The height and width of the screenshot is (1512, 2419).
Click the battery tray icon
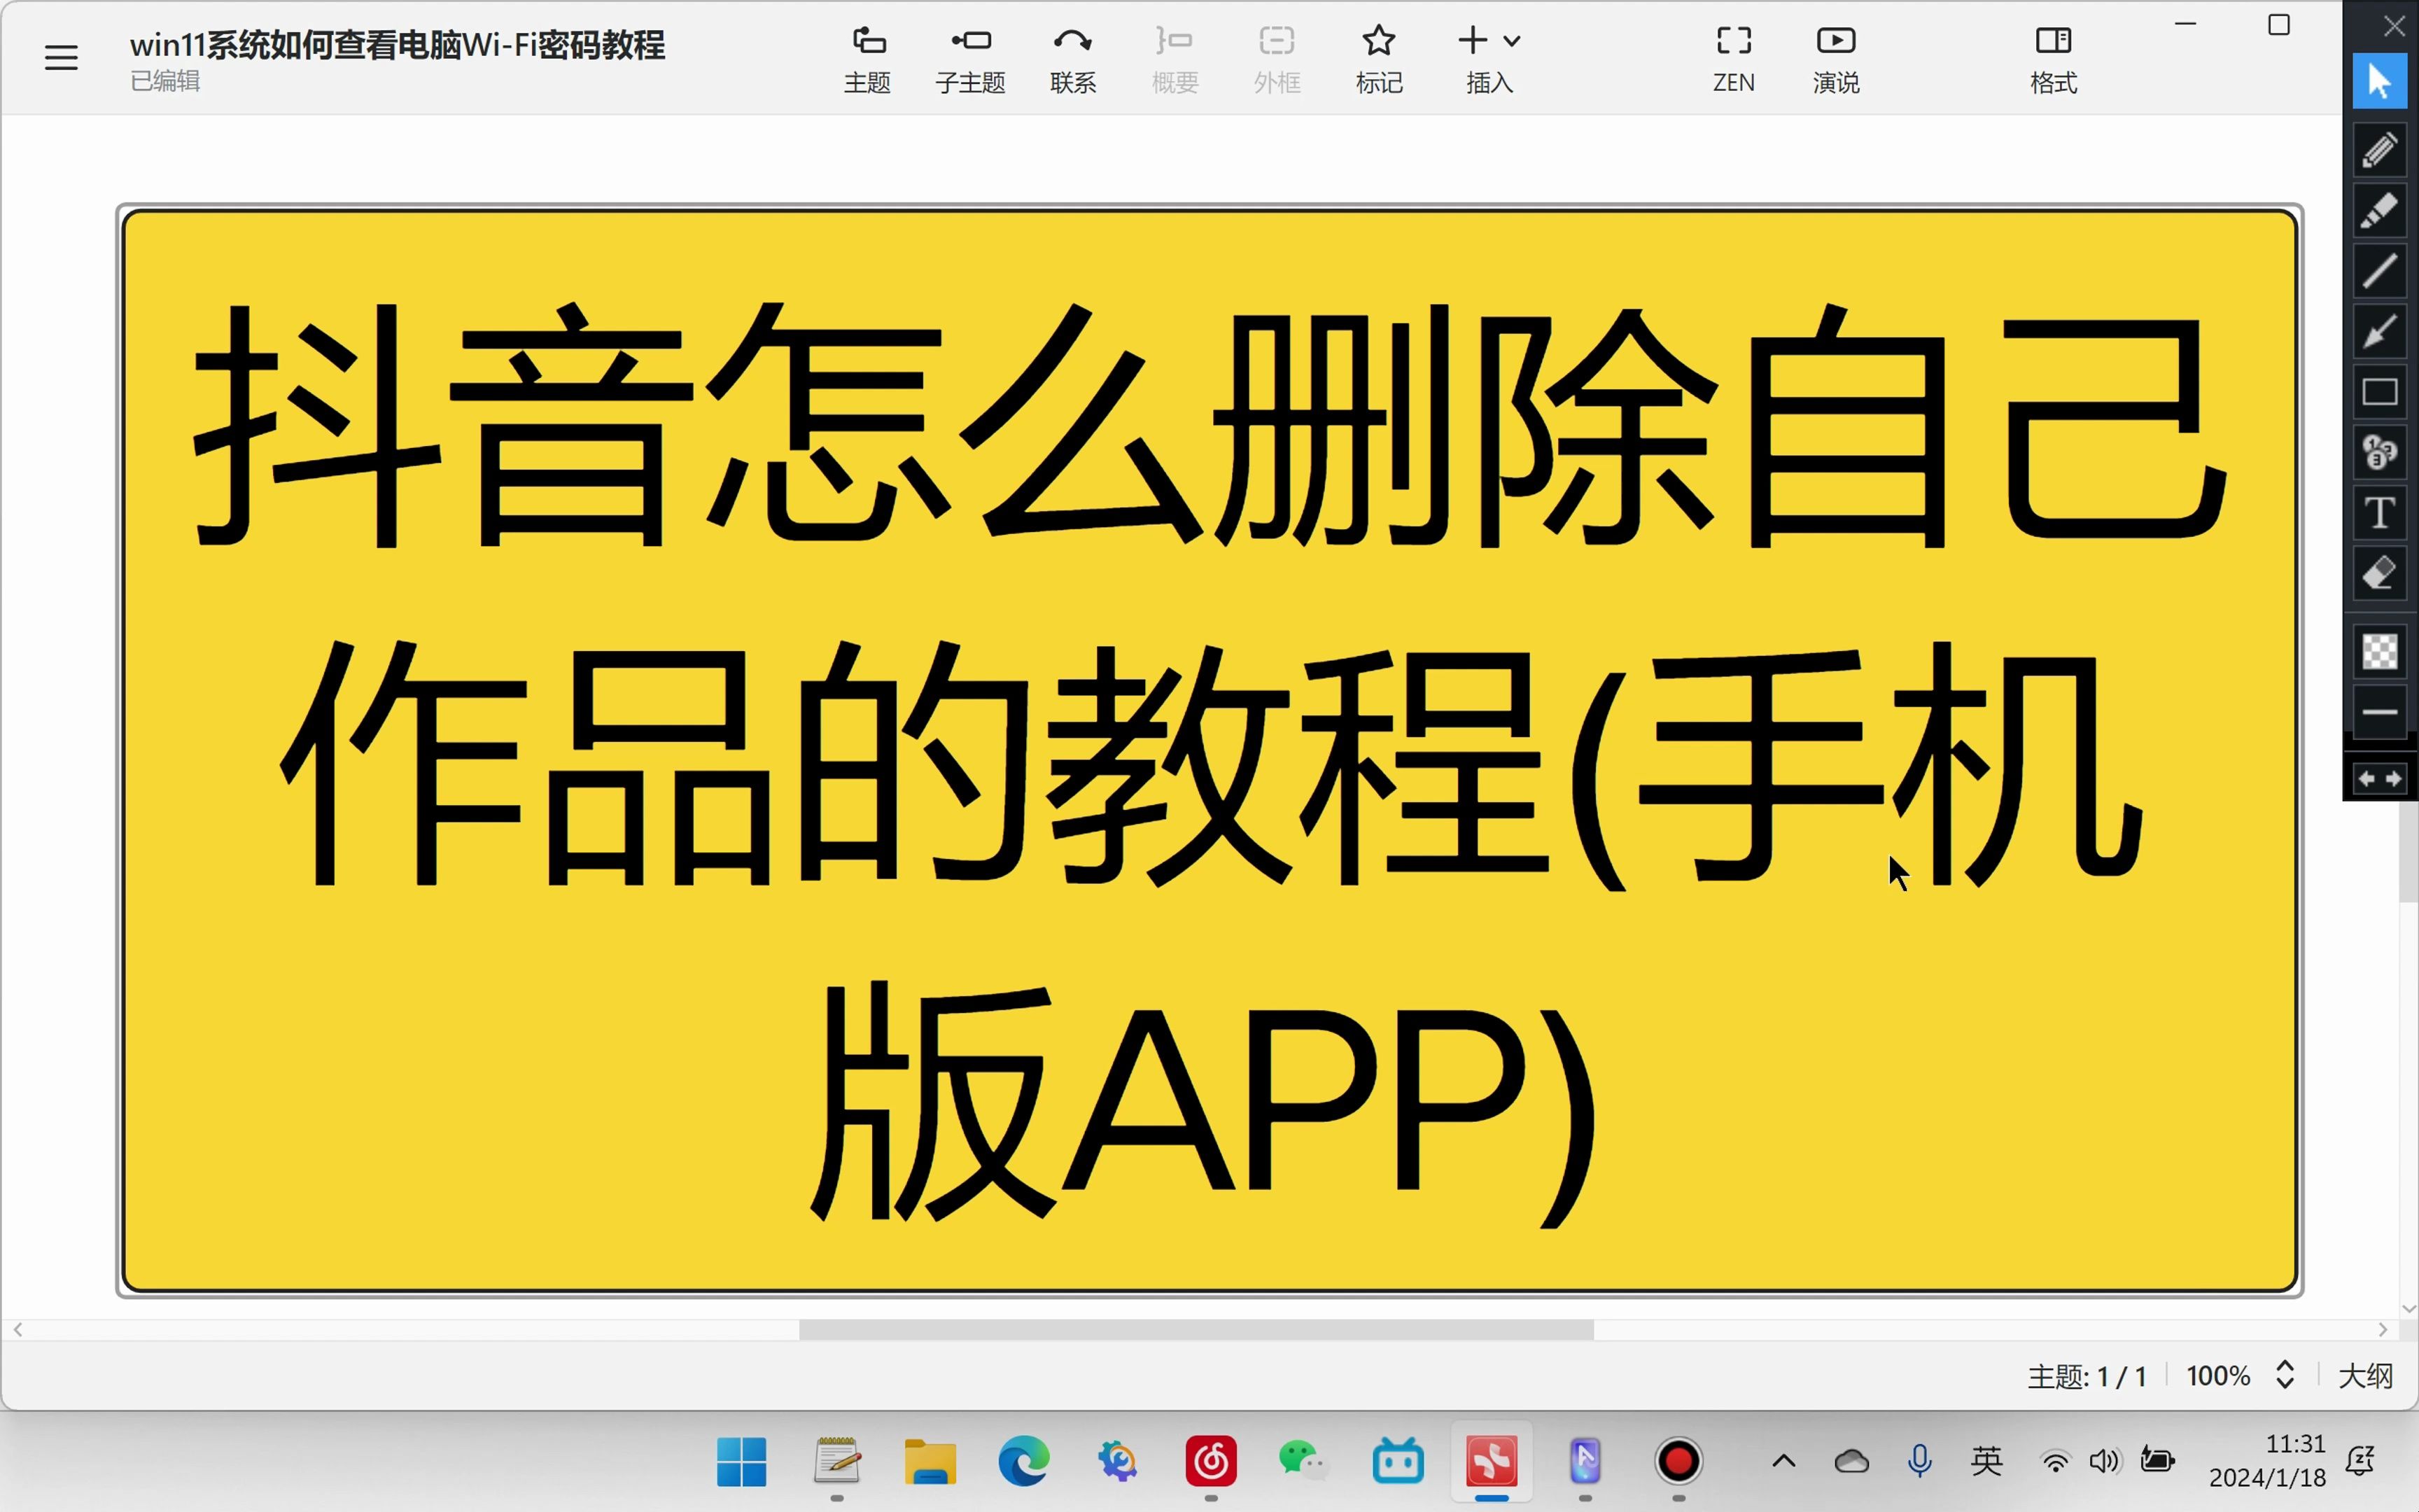(x=2157, y=1461)
